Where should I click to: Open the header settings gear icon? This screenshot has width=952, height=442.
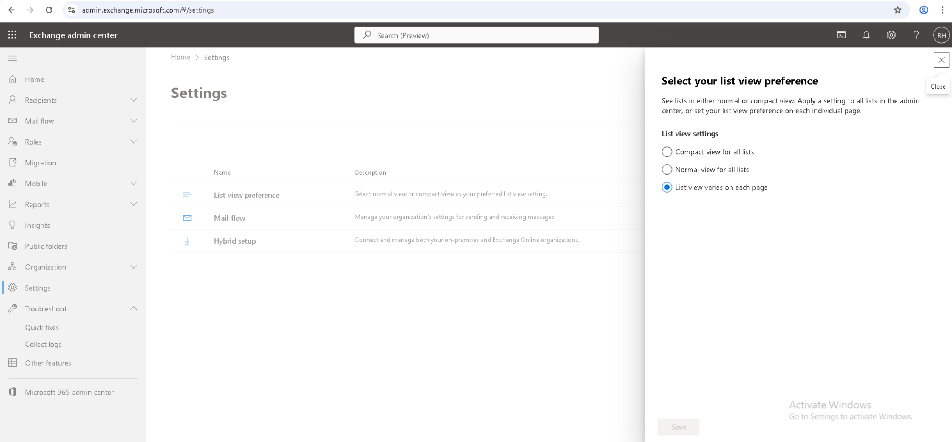(x=891, y=35)
